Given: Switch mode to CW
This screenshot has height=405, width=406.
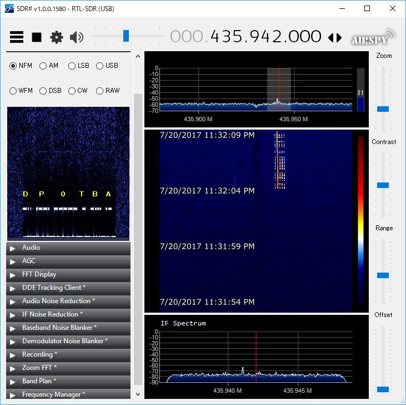Looking at the screenshot, I should coord(72,91).
